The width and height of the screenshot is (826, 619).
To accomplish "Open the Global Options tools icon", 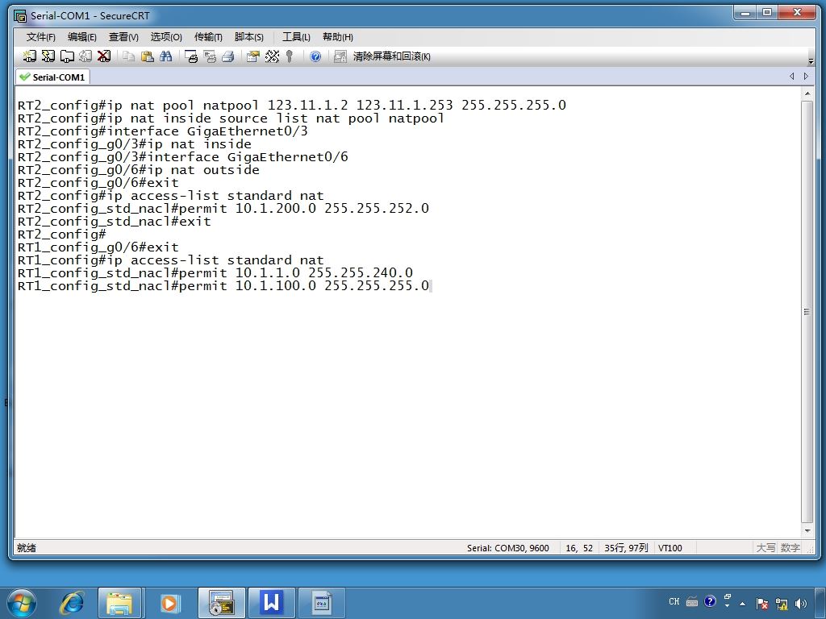I will (272, 56).
